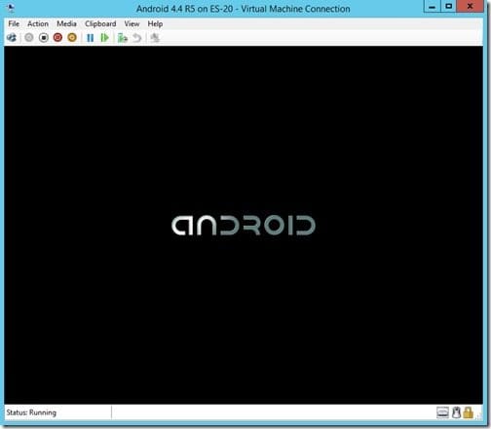The width and height of the screenshot is (491, 429).
Task: Close the Virtual Machine Connection window
Action: point(470,7)
